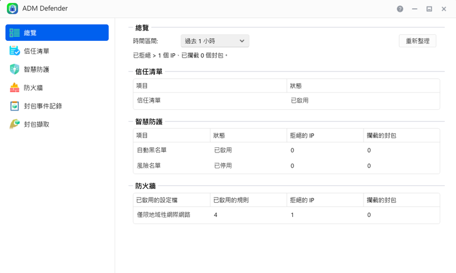This screenshot has height=273, width=456.
Task: Click the enabled rules value 4
Action: coord(216,215)
